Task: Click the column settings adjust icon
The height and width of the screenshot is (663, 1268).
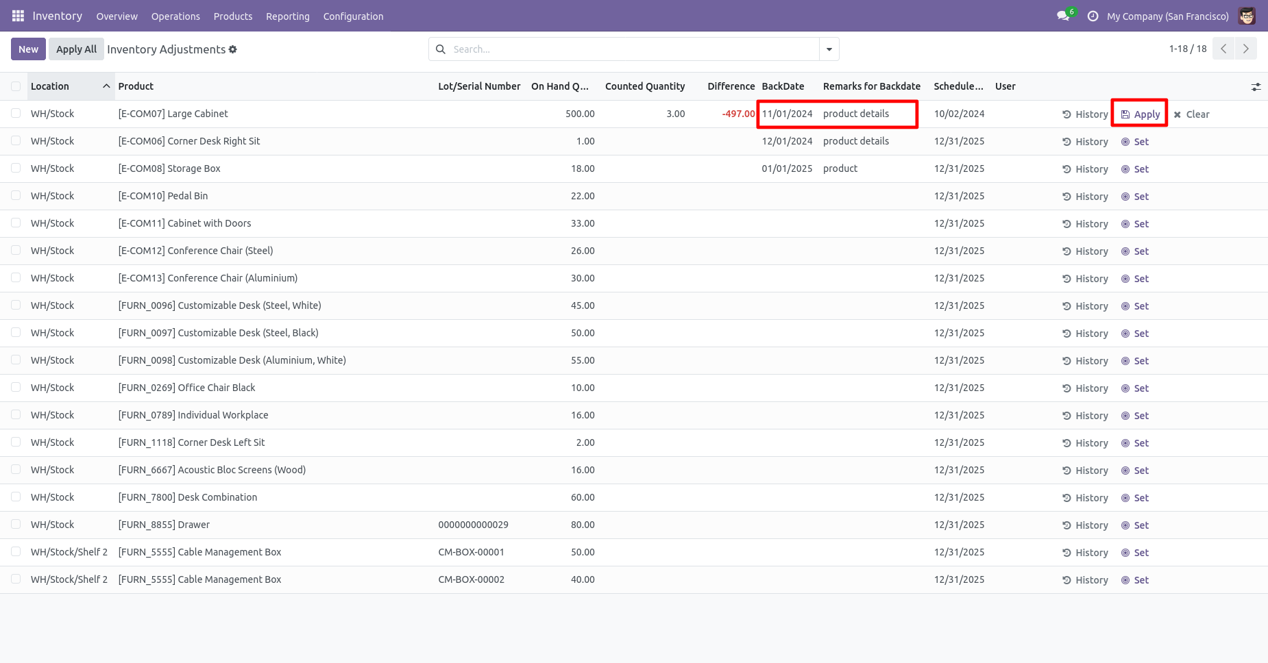Action: pos(1256,87)
